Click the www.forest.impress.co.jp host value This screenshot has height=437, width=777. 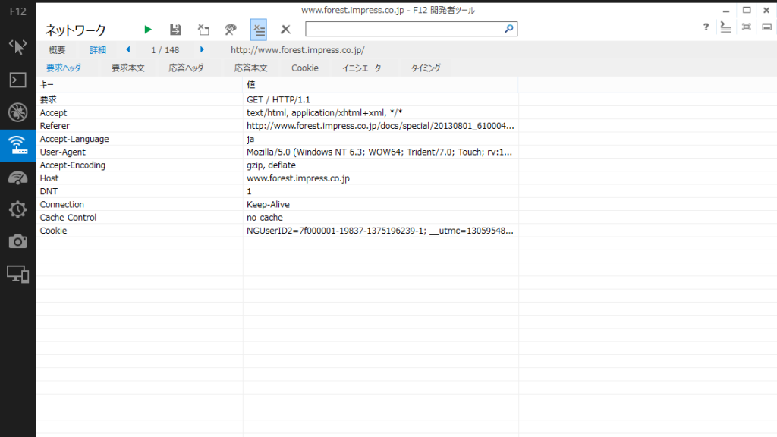[297, 178]
